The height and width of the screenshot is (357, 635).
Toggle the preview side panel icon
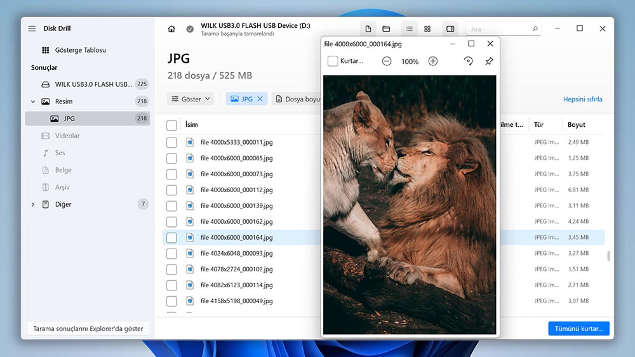pos(450,29)
